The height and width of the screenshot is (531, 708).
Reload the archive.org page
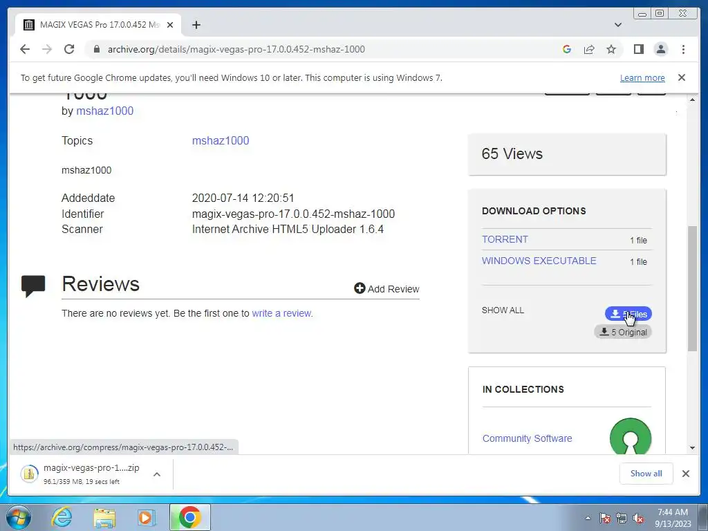pyautogui.click(x=69, y=49)
